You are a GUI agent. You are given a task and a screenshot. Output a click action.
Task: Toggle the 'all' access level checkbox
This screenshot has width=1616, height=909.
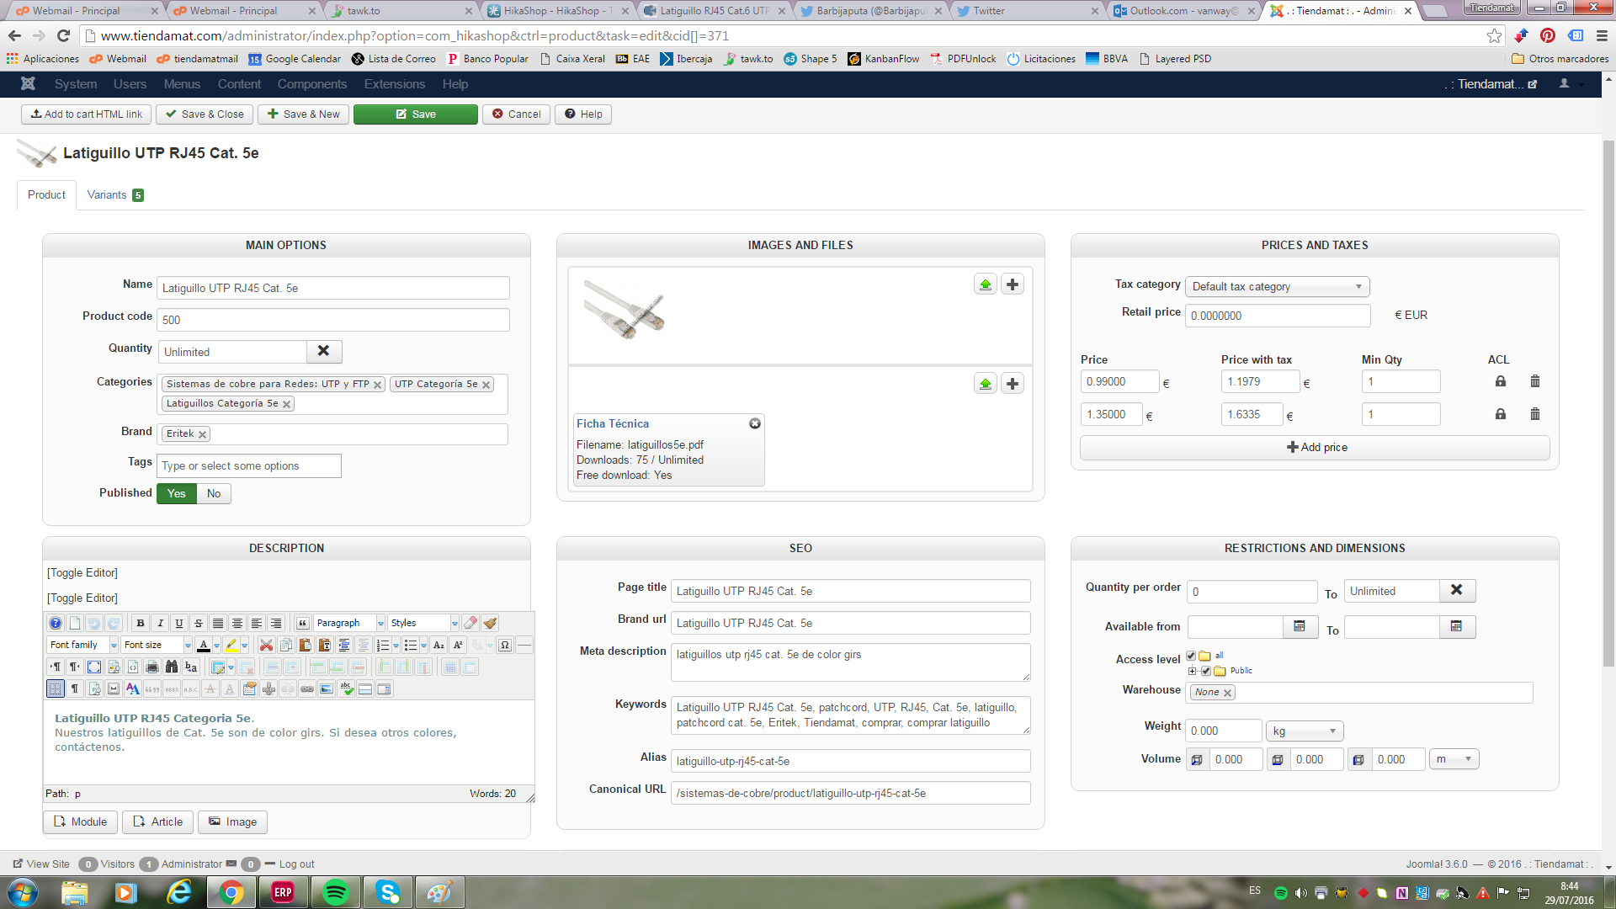(x=1191, y=656)
